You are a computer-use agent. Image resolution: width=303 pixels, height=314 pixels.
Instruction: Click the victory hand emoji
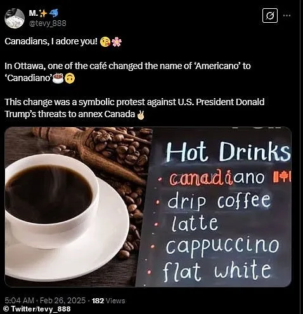coord(141,115)
